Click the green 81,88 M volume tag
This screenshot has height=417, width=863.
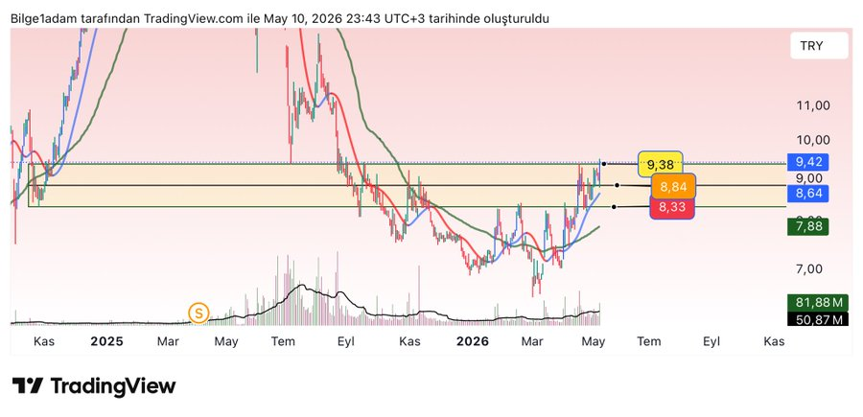tap(818, 302)
